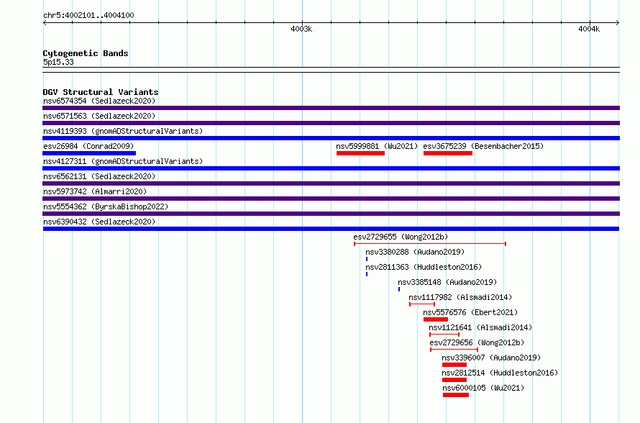Click the chr5:4002101..4004100 coordinate label

pos(88,15)
